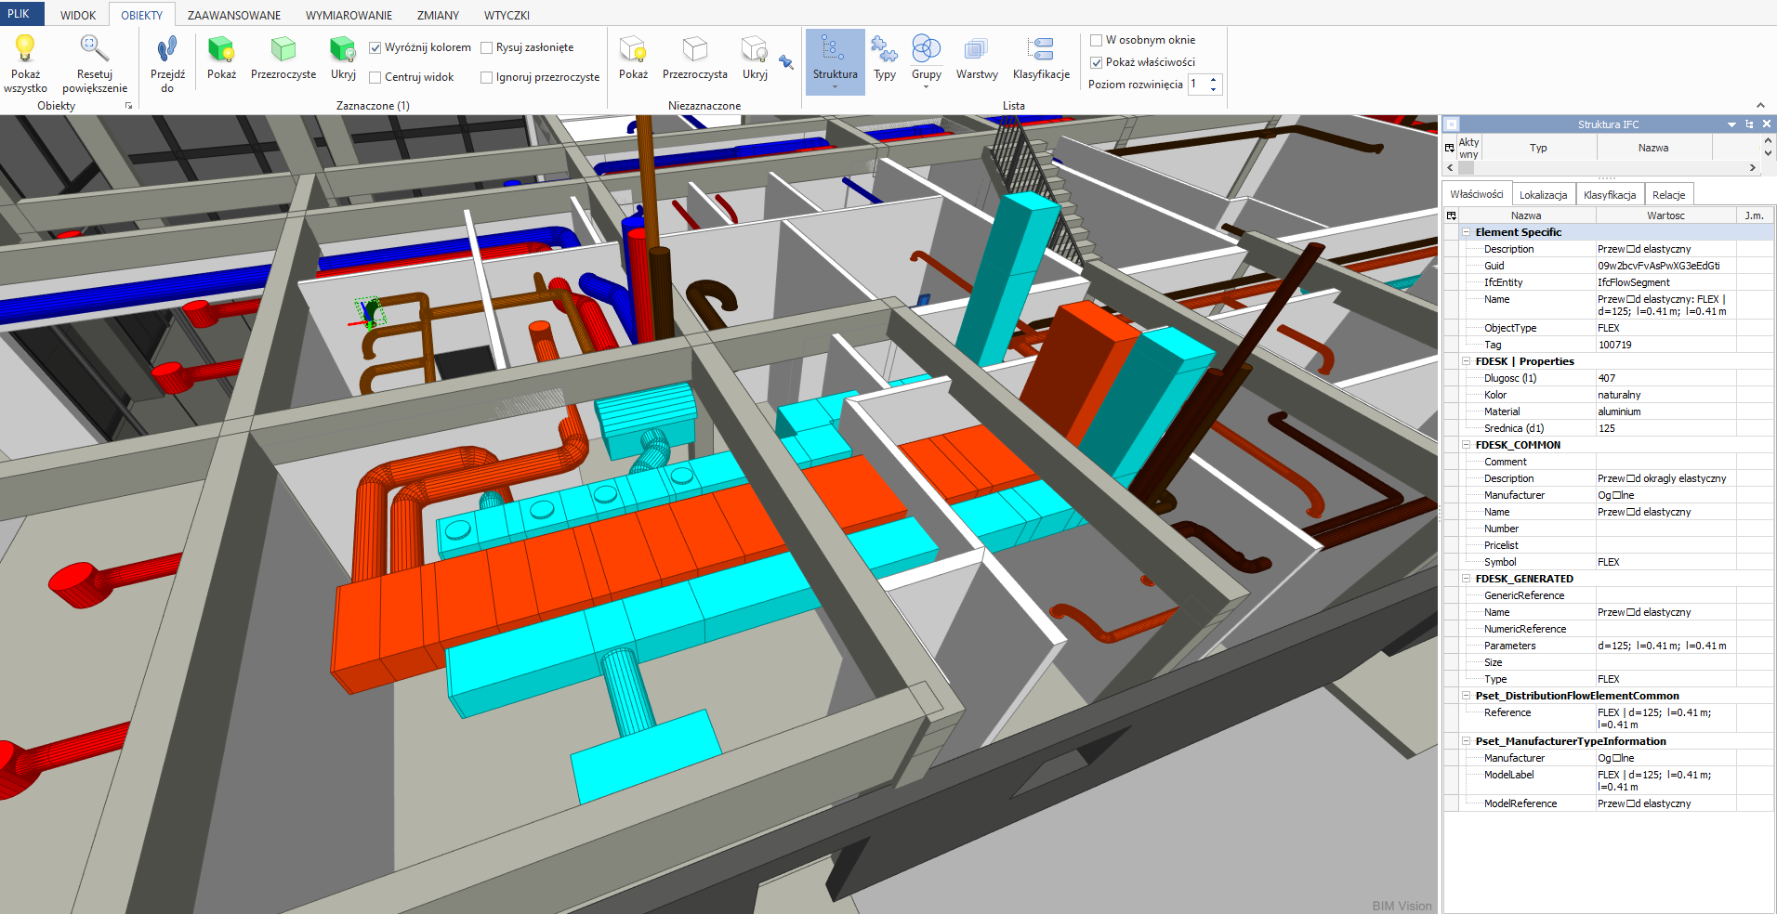
Task: Check the W osobnym oknie option
Action: [x=1097, y=40]
